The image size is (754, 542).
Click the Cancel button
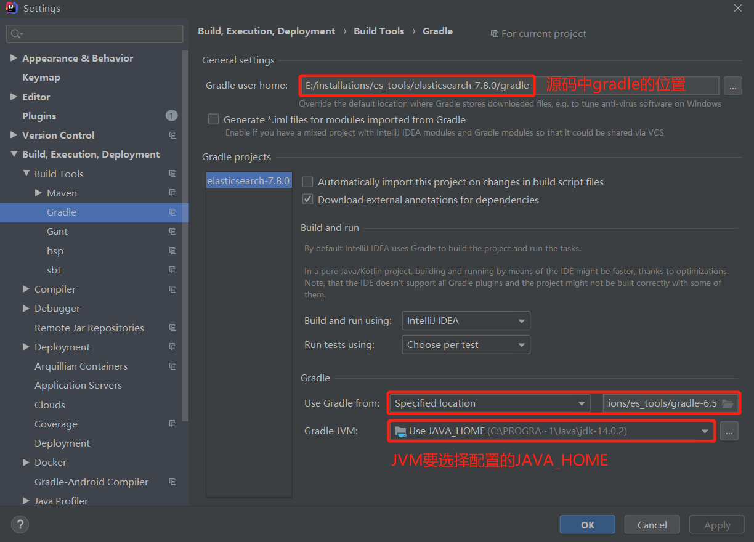tap(652, 525)
